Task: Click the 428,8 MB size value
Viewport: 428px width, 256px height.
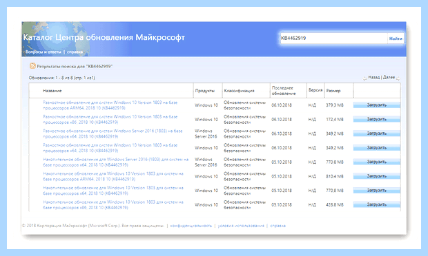Action: coord(335,204)
